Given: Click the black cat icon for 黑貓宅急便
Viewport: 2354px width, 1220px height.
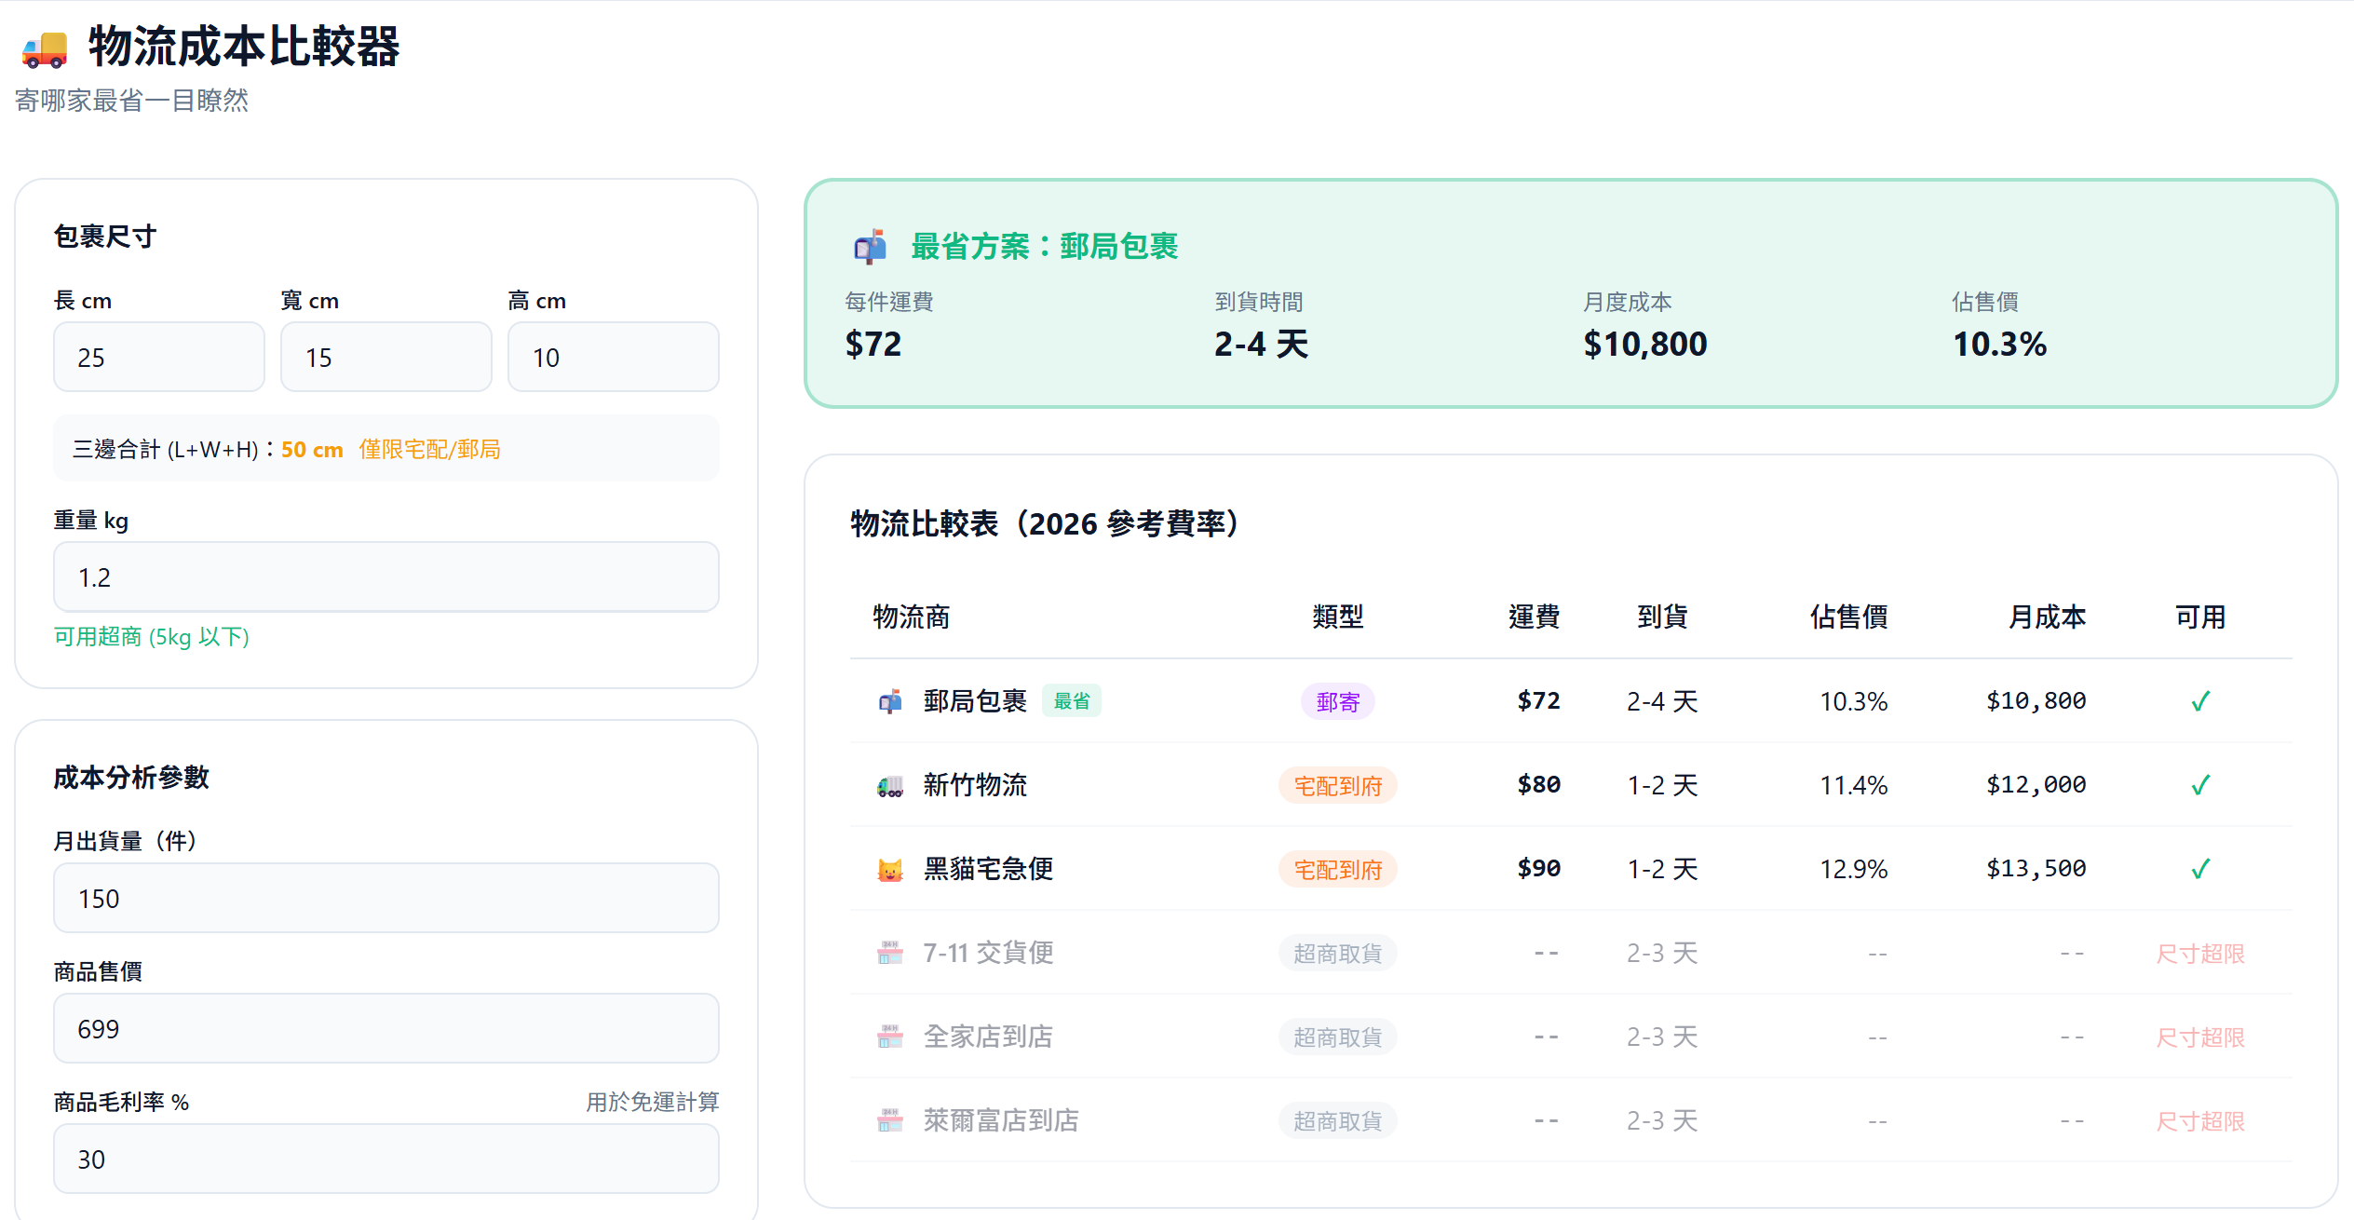Looking at the screenshot, I should (890, 868).
